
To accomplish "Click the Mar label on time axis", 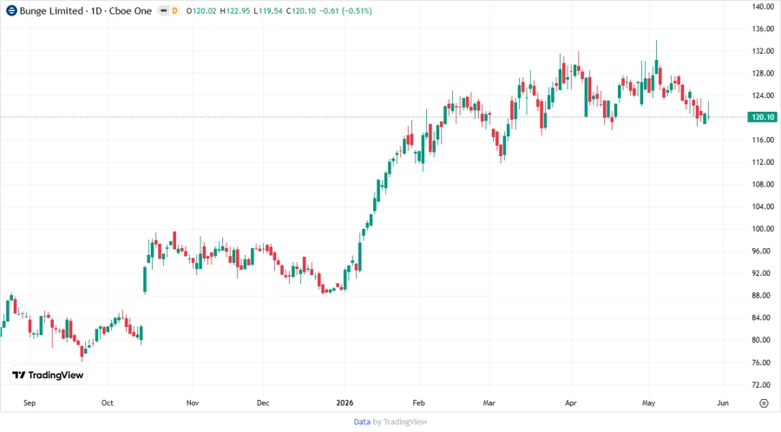I will [489, 403].
